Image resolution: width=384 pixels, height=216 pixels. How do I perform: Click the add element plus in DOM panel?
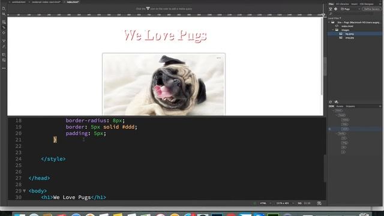(329, 129)
